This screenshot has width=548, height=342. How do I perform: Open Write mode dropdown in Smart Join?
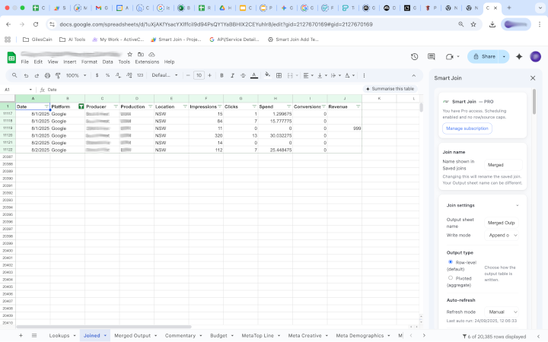point(502,235)
